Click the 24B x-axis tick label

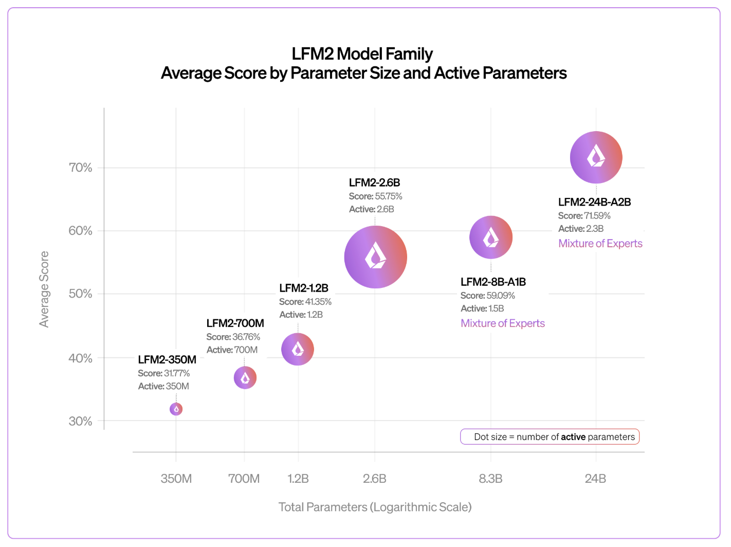point(595,479)
